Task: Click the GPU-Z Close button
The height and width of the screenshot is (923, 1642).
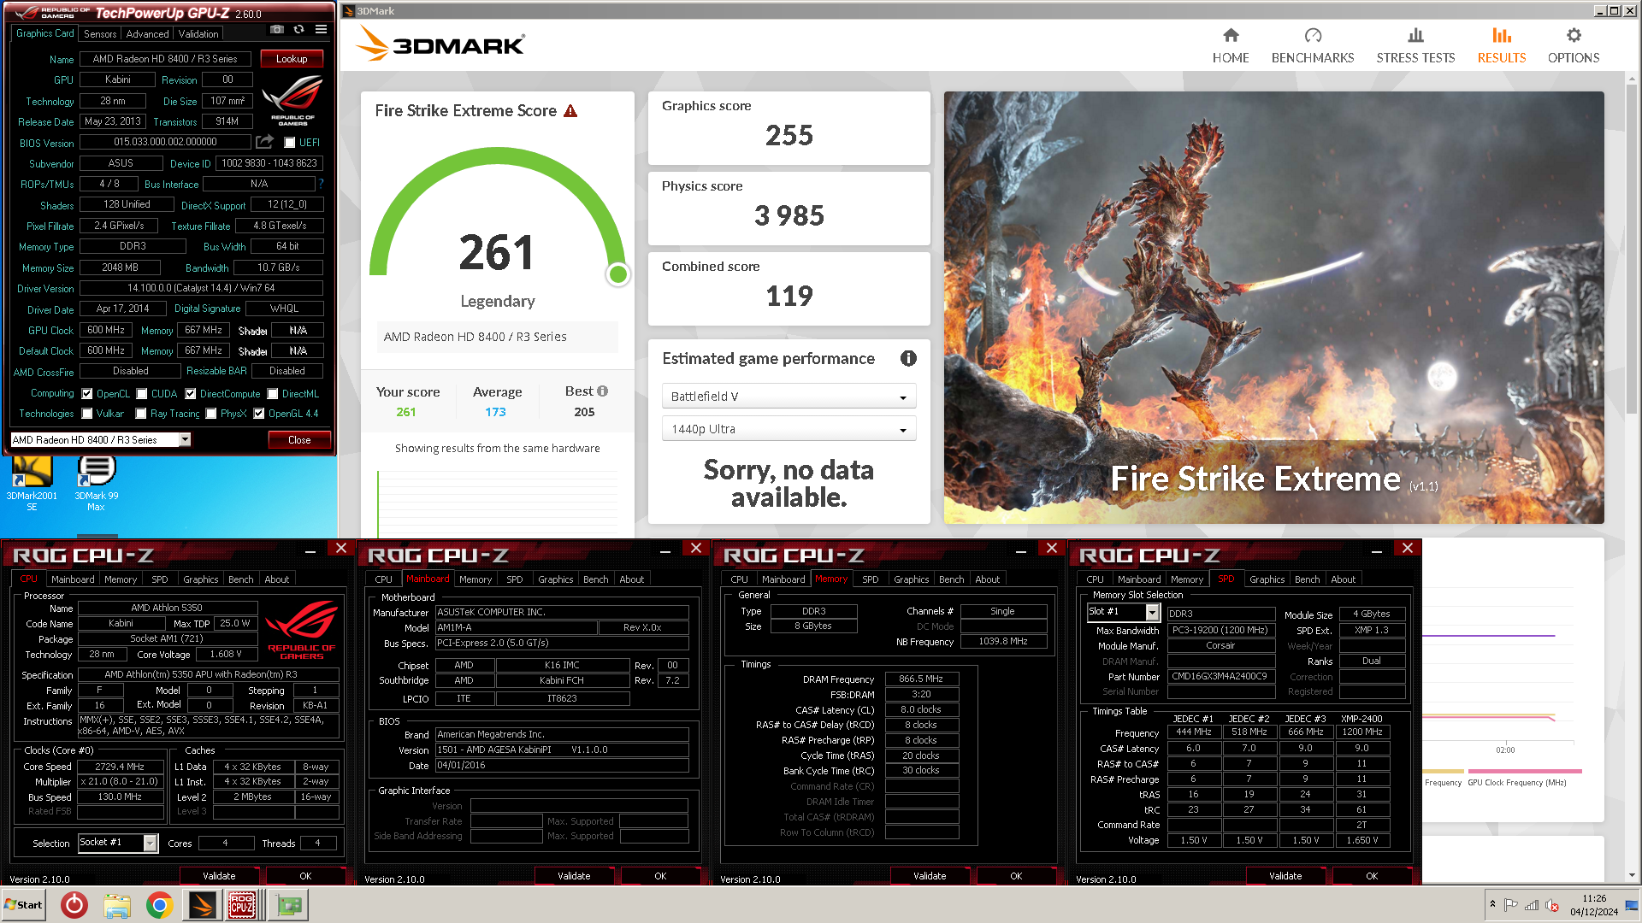Action: pos(299,440)
